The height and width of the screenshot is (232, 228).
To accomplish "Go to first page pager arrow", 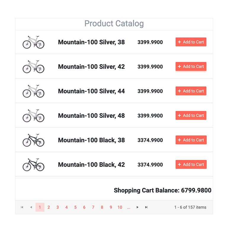I will (22, 207).
